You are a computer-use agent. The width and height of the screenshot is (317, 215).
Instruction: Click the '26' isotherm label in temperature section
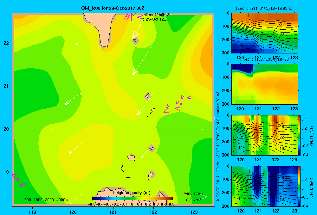(282, 25)
